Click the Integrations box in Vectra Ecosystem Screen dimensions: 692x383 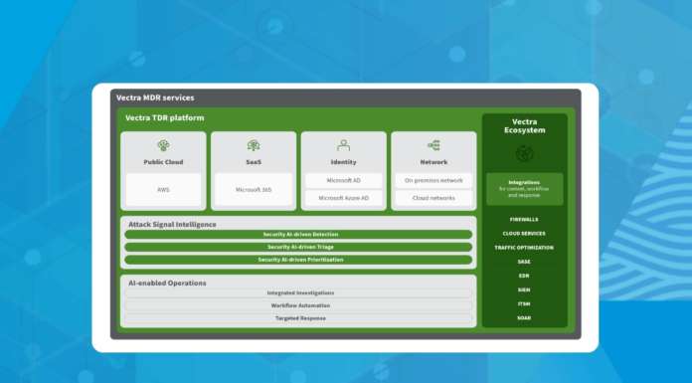[524, 189]
